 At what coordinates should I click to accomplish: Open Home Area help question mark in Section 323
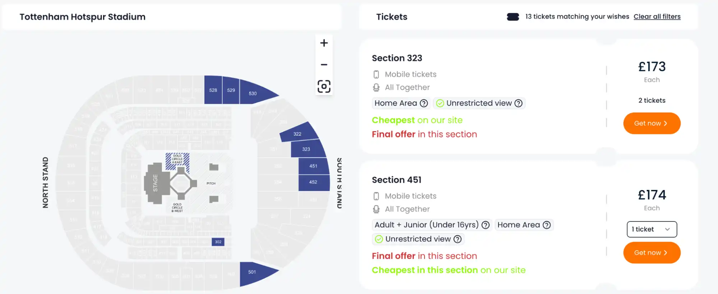click(x=424, y=103)
